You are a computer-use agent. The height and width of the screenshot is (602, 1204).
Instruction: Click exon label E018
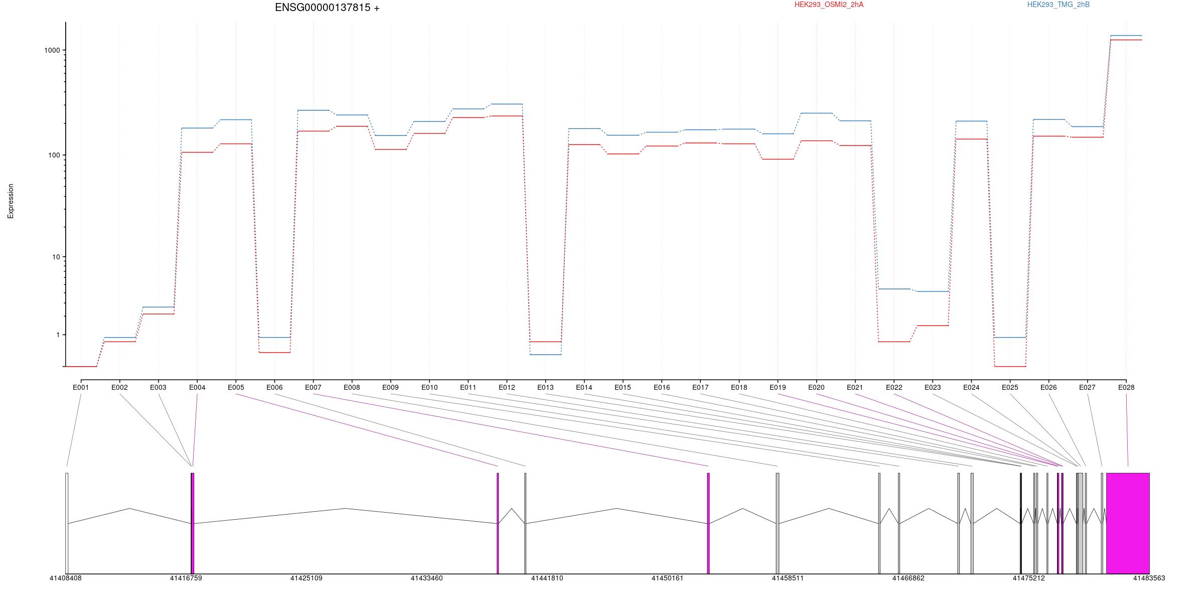tap(739, 387)
